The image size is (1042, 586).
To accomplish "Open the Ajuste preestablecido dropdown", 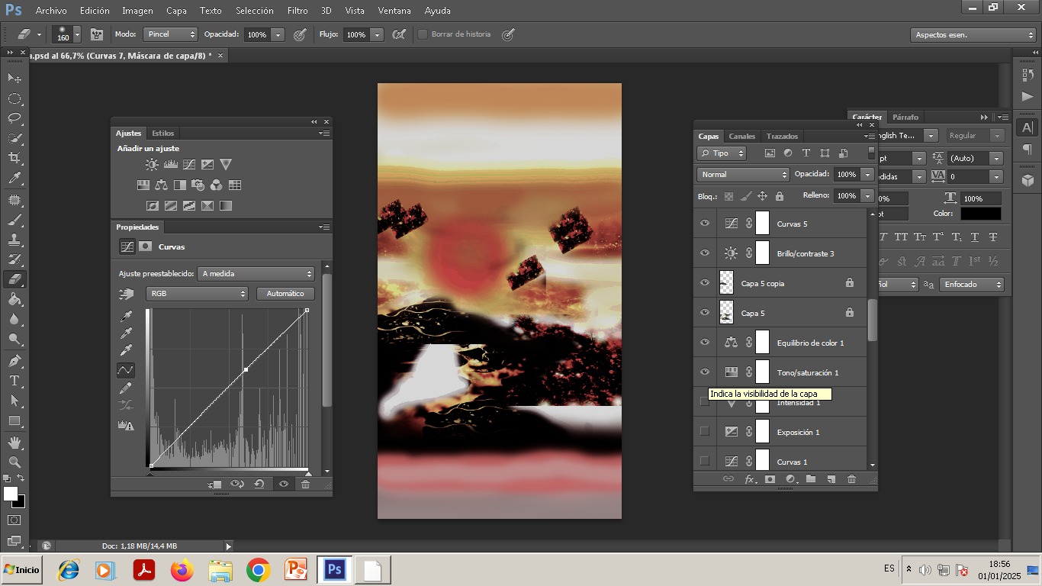I will coord(256,273).
